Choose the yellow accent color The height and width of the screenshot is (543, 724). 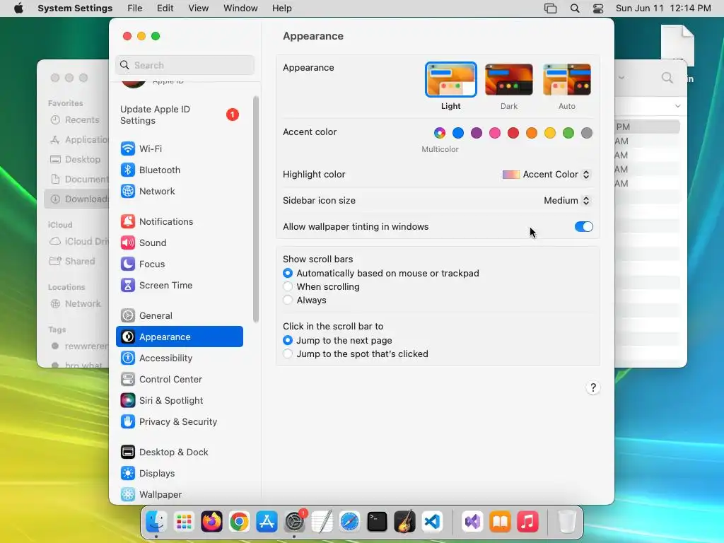tap(550, 133)
